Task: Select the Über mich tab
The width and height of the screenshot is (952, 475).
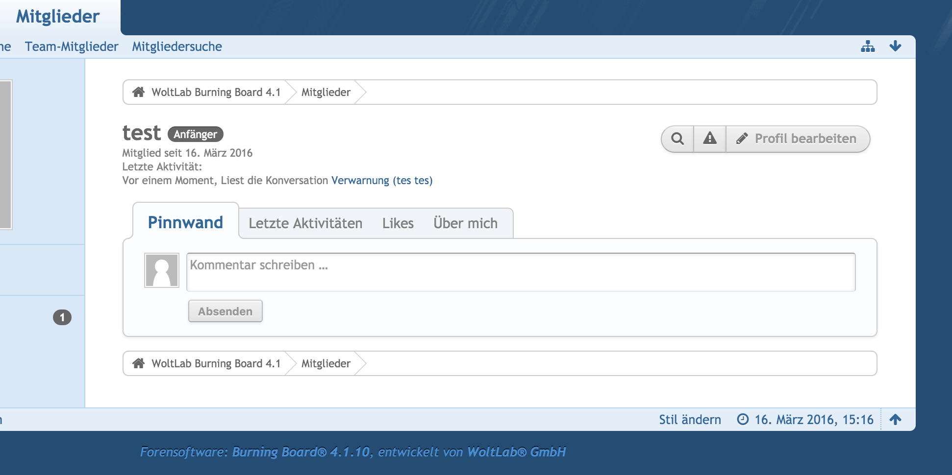Action: click(x=465, y=223)
